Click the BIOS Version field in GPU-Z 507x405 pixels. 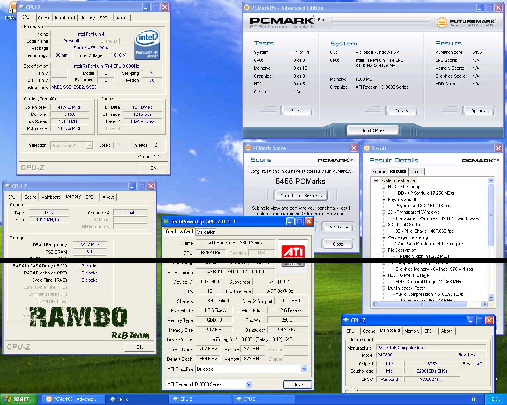[x=236, y=272]
